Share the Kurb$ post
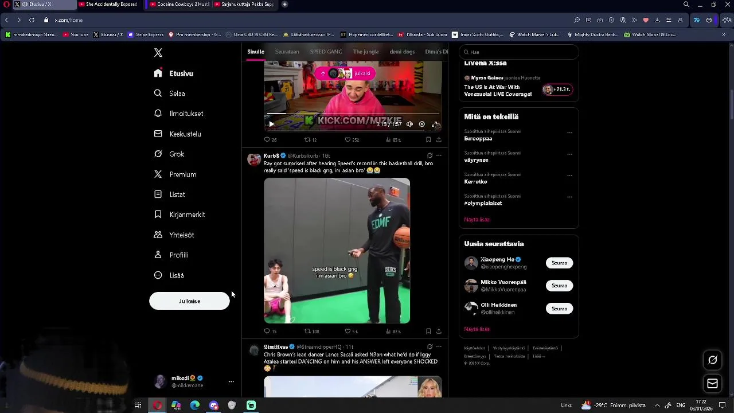Screen dimensions: 734x413 pyautogui.click(x=439, y=331)
